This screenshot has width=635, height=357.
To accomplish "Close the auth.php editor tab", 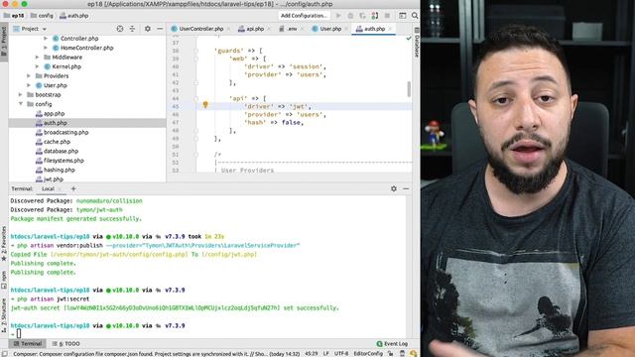I will point(390,29).
